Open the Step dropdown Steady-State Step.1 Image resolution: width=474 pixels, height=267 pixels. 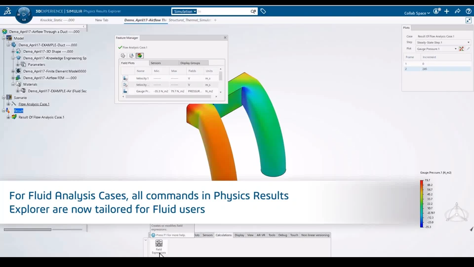[443, 43]
